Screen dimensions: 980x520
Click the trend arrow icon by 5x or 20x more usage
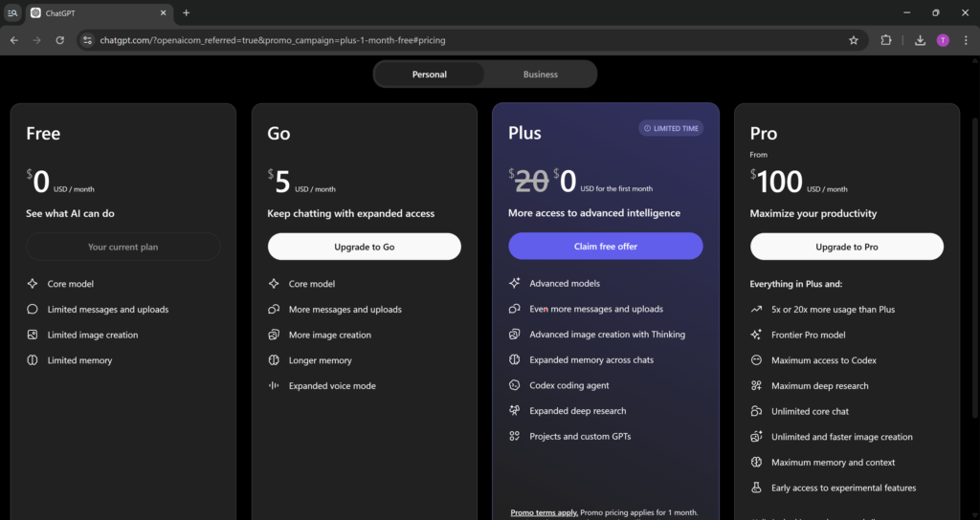coord(756,309)
